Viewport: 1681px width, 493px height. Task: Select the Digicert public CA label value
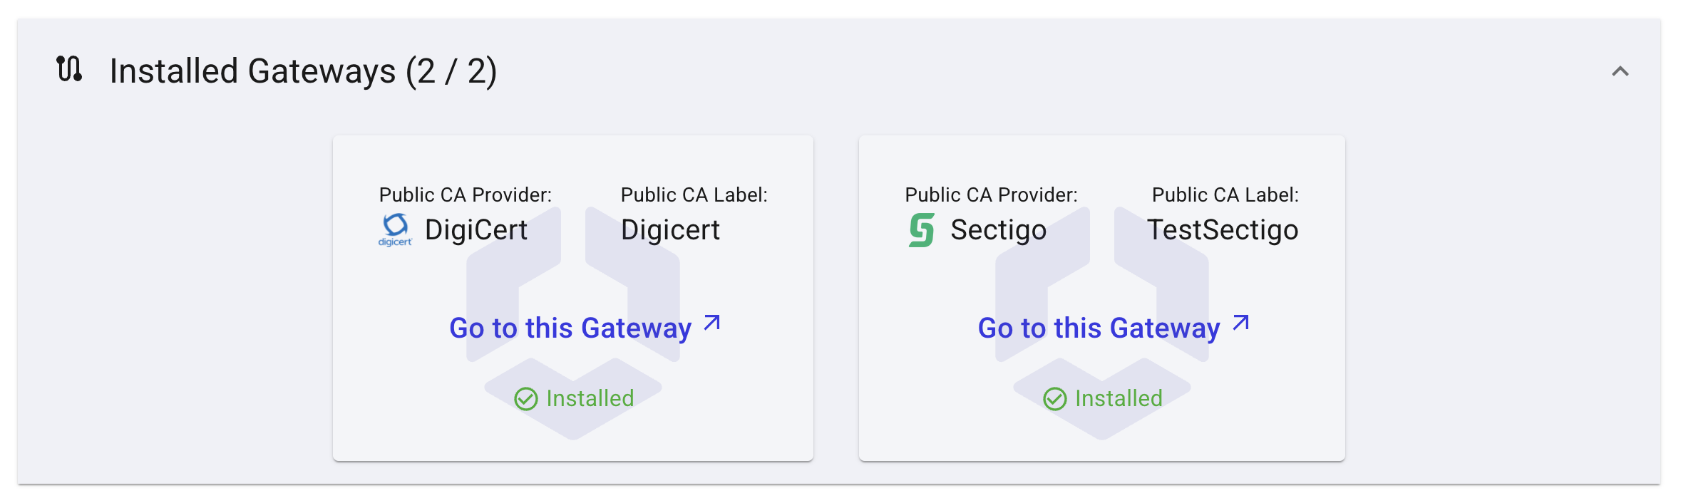[x=670, y=230]
